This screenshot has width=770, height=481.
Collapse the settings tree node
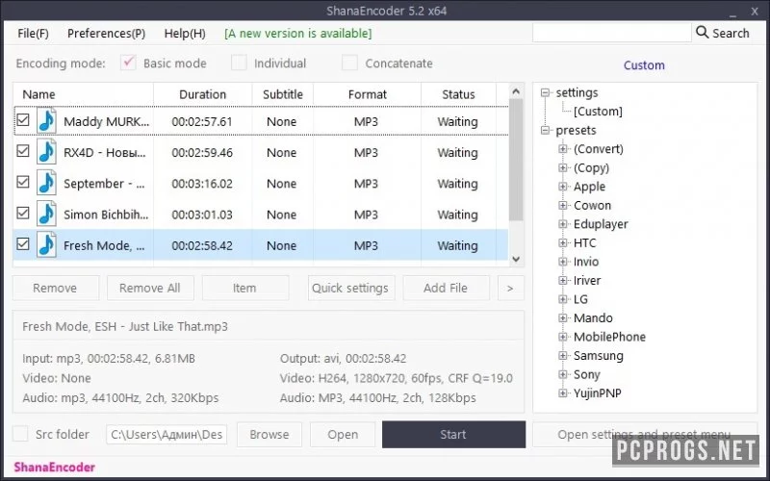(x=545, y=92)
